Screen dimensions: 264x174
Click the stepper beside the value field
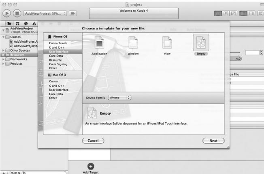(x=262, y=52)
